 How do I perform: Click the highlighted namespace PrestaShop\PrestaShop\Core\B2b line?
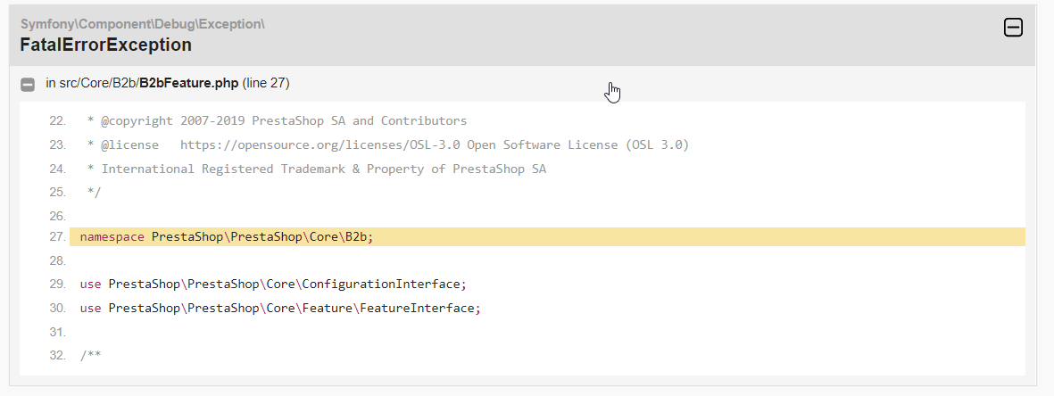[x=547, y=237]
